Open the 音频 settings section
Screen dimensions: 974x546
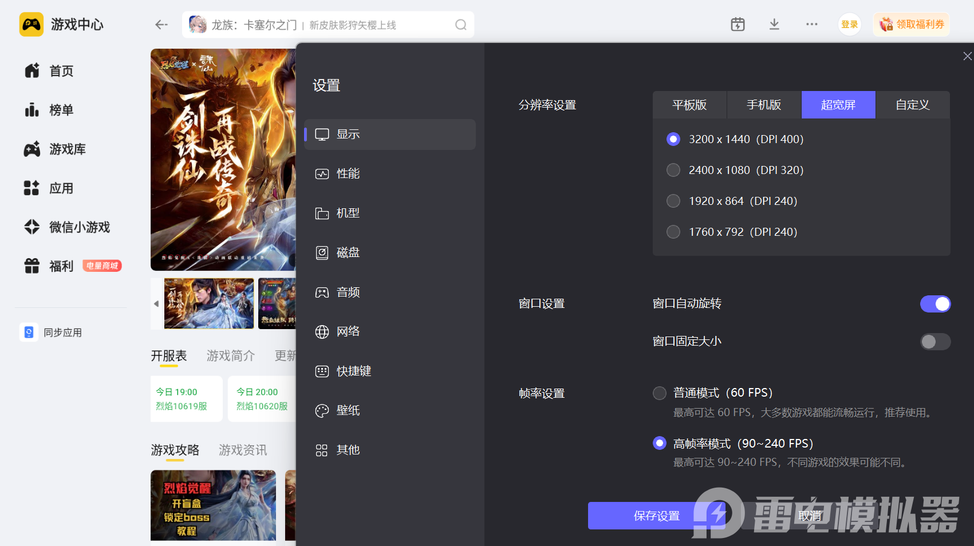point(347,292)
